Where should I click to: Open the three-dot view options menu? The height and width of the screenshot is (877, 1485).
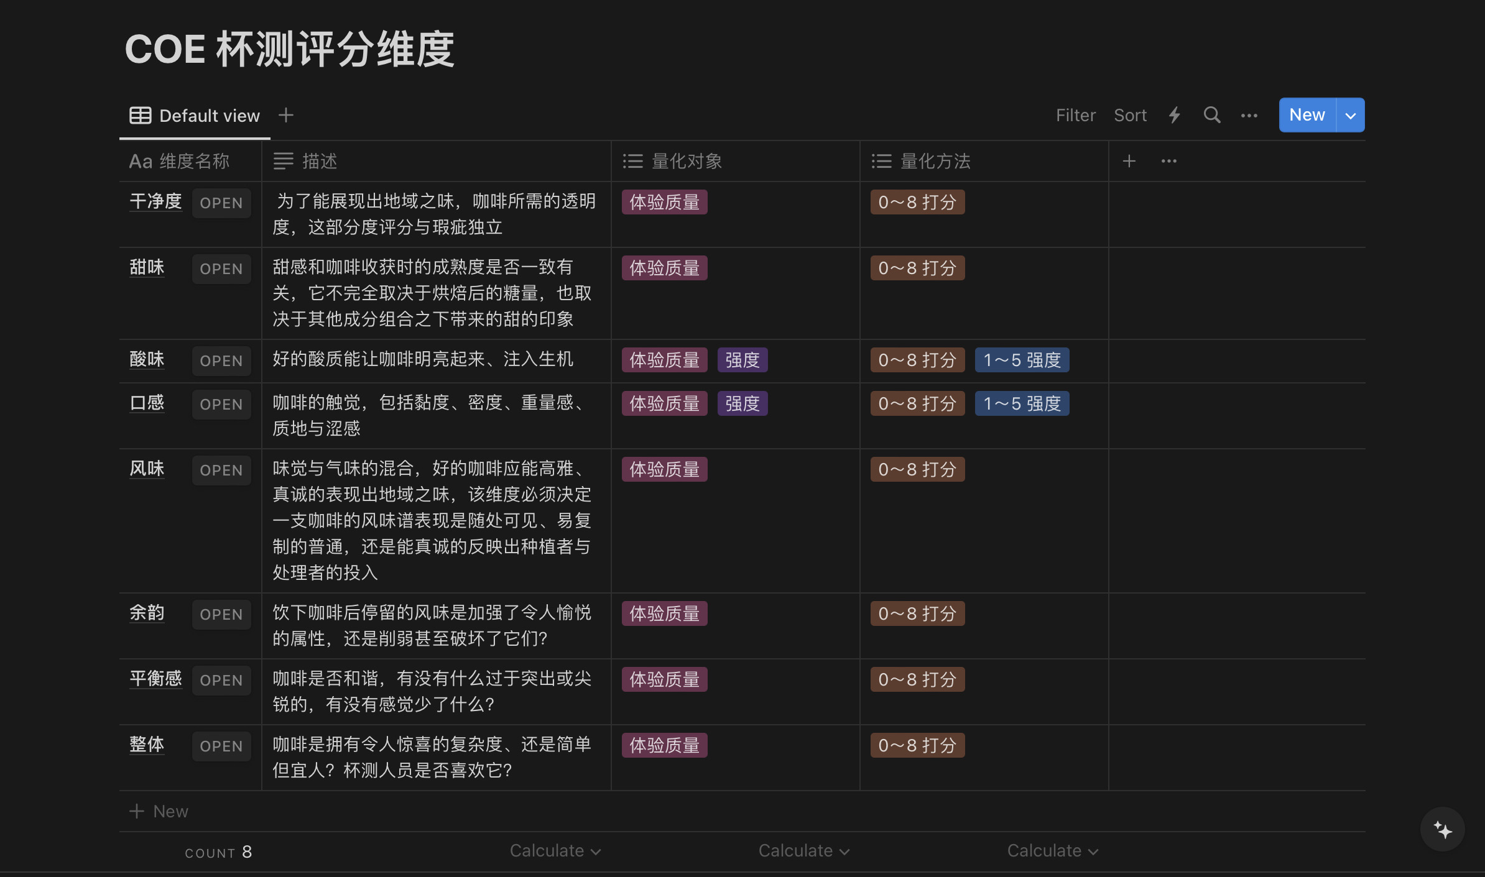[1249, 116]
